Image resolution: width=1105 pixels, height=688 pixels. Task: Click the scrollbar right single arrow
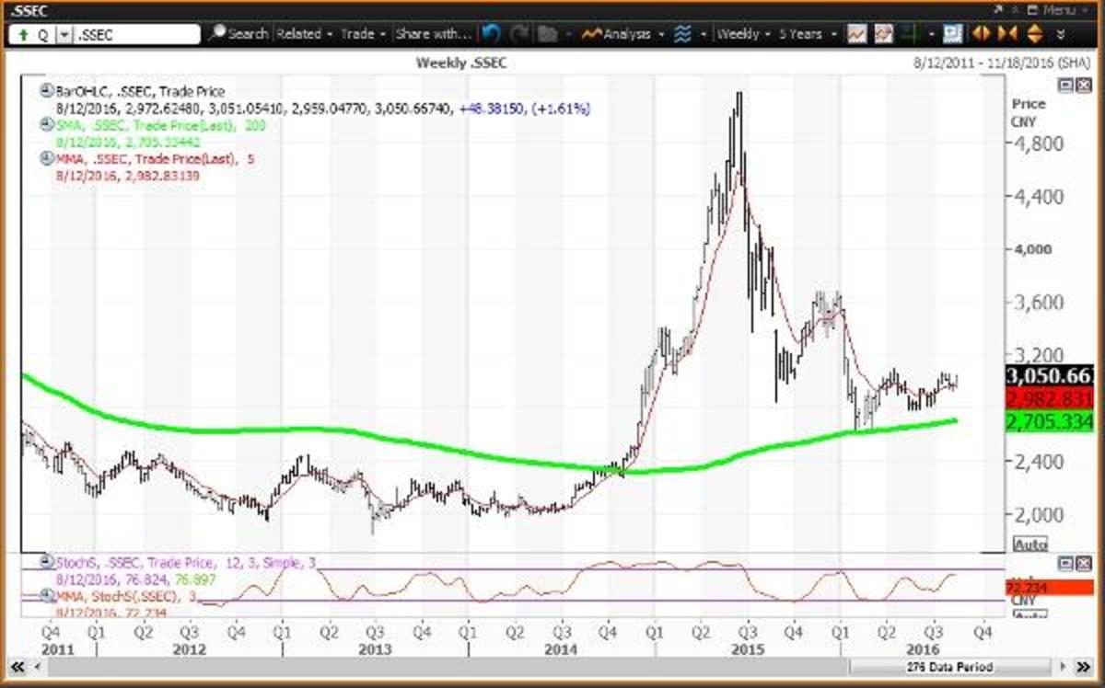point(1061,667)
